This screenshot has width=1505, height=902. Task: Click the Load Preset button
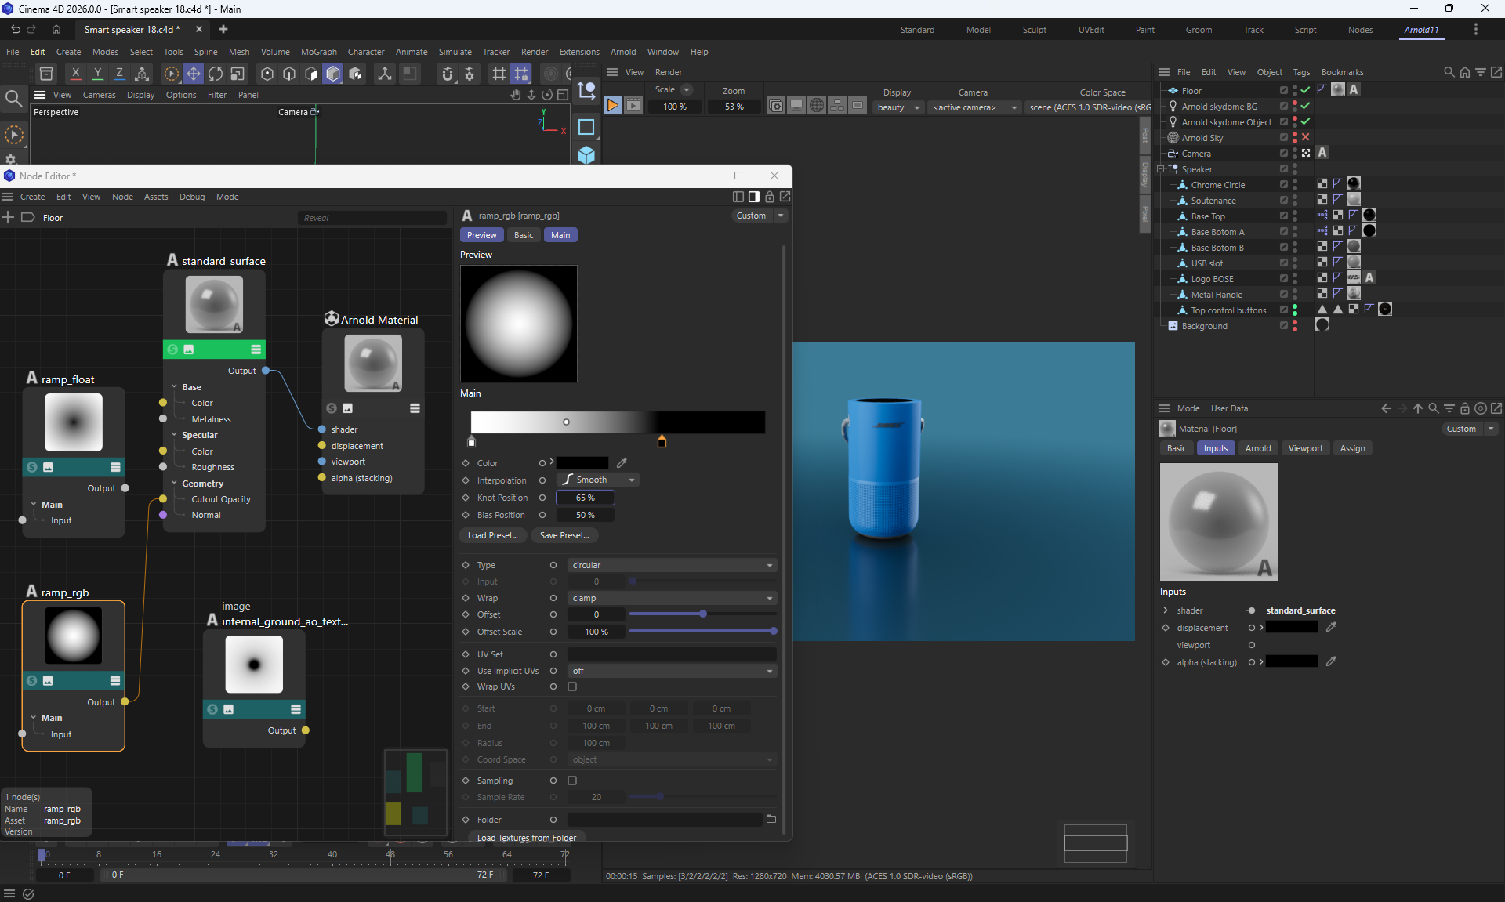(492, 535)
